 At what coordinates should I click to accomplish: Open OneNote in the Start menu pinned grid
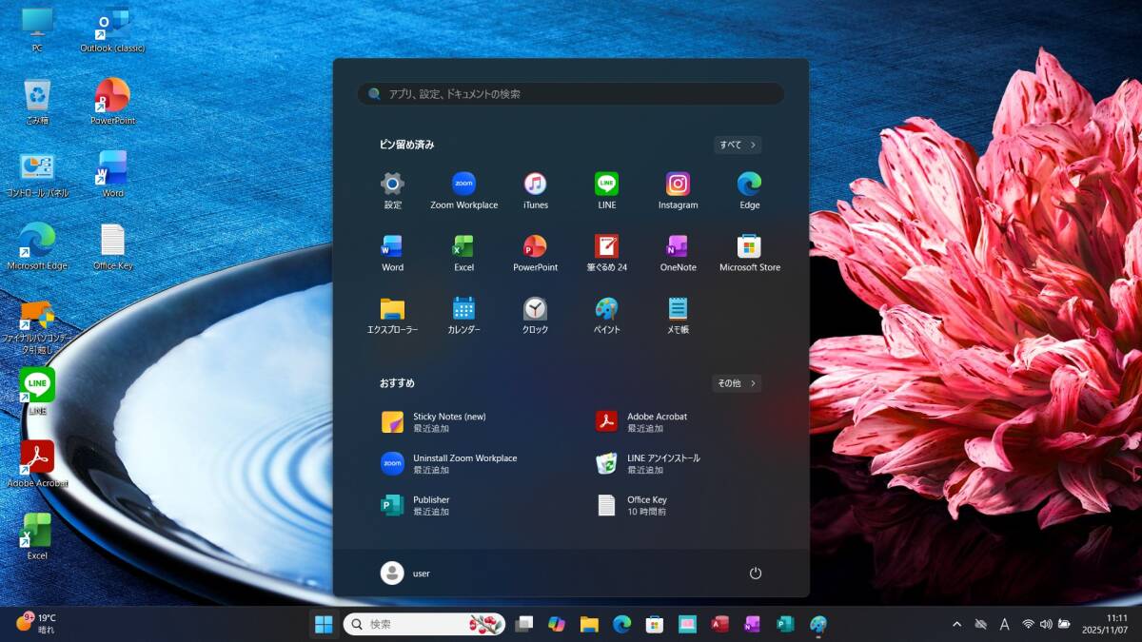click(x=678, y=254)
